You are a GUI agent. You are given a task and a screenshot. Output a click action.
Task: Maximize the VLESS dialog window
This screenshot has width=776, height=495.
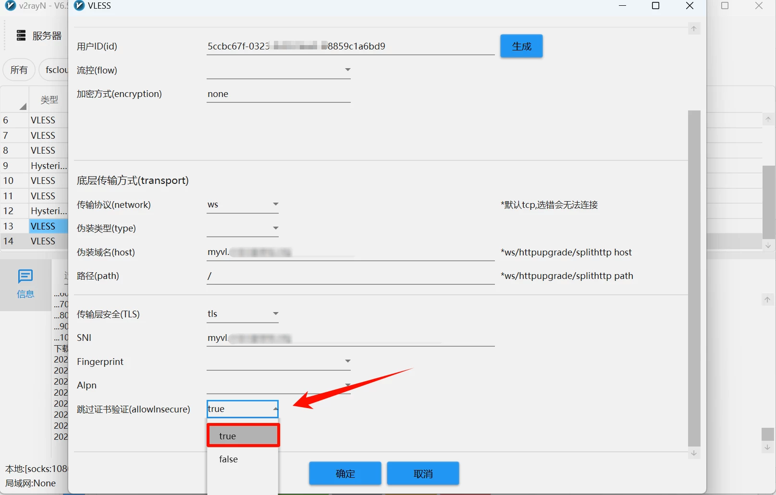tap(655, 6)
